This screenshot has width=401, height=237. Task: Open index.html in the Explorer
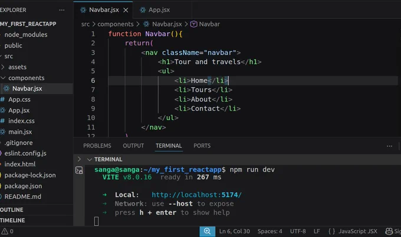point(20,164)
